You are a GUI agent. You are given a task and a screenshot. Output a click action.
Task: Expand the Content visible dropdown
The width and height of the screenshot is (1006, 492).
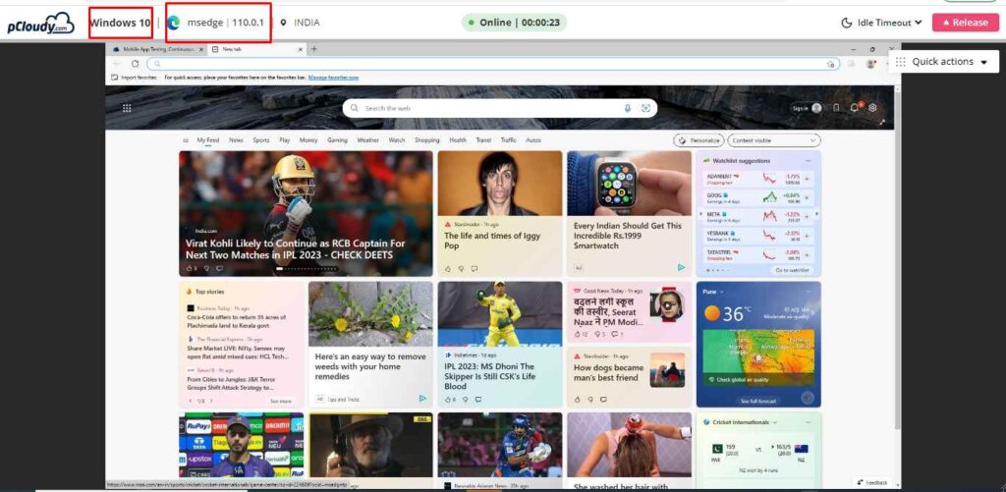[x=774, y=140]
